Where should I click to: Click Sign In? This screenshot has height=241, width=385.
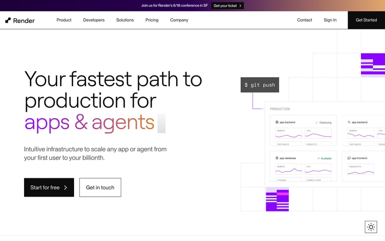pos(330,20)
